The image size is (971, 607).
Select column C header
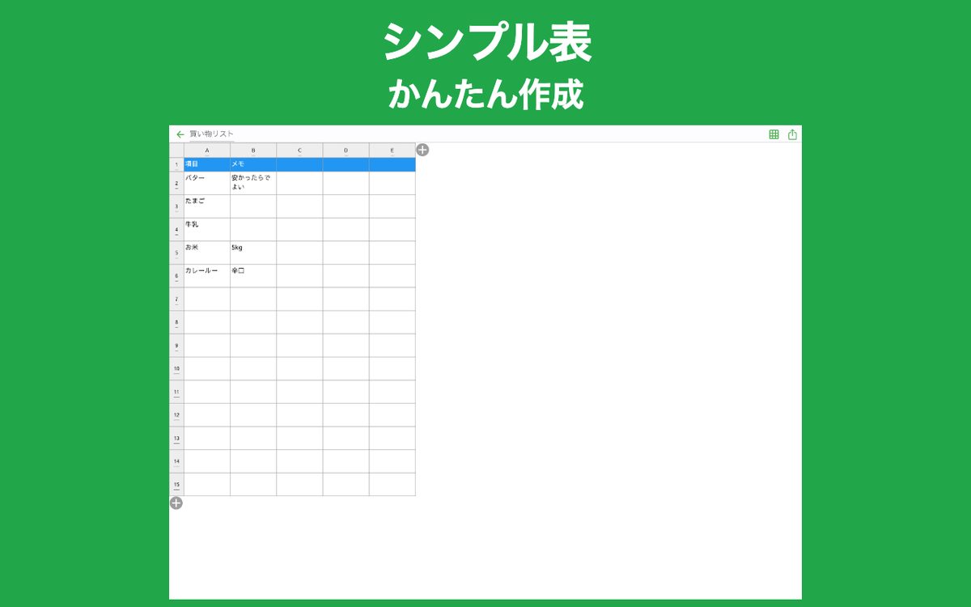tap(299, 151)
